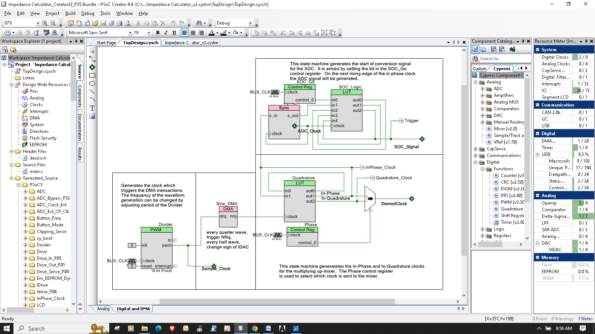Select the wire drawing tool
The width and height of the screenshot is (595, 334).
point(92,59)
